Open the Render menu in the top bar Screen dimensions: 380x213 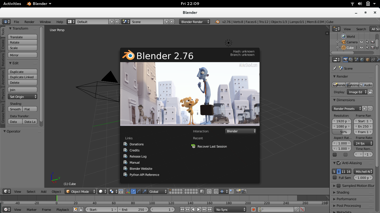(x=29, y=22)
